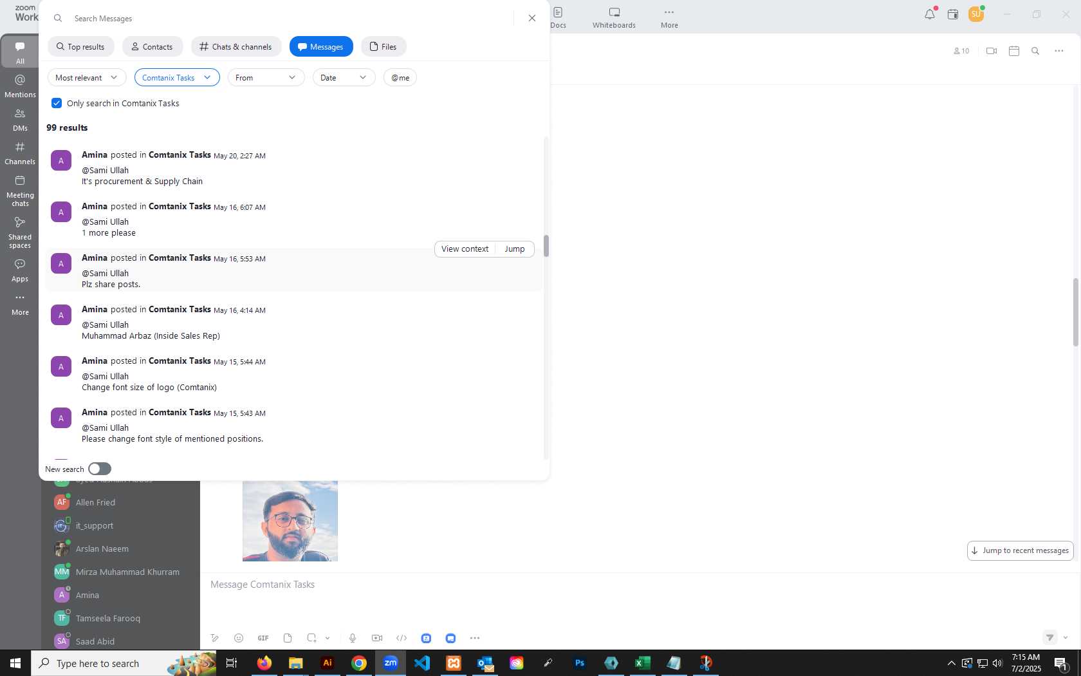Switch to the Files search tab
The width and height of the screenshot is (1081, 676).
pyautogui.click(x=383, y=46)
